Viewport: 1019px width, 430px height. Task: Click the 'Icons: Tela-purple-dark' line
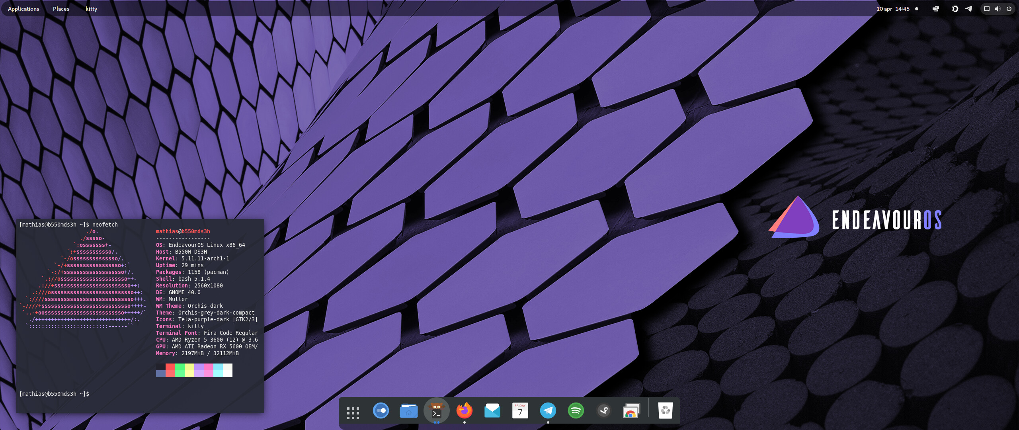(207, 319)
